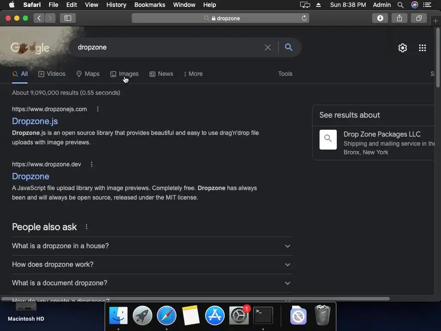Click the https://www.dropzonejs.com URL
Image resolution: width=441 pixels, height=331 pixels.
point(50,109)
